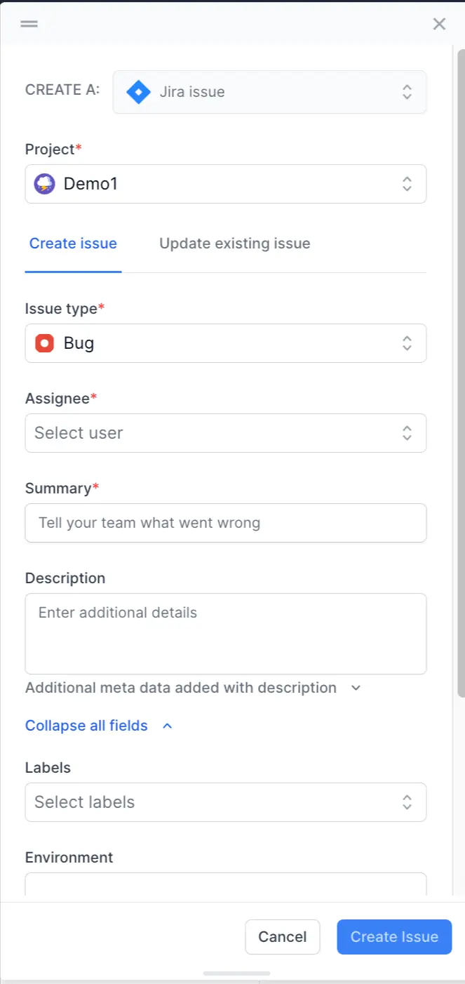
Task: Open the Project dropdown arrows
Action: (x=407, y=184)
